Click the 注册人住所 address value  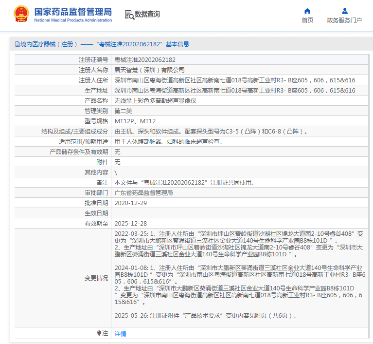click(x=235, y=80)
